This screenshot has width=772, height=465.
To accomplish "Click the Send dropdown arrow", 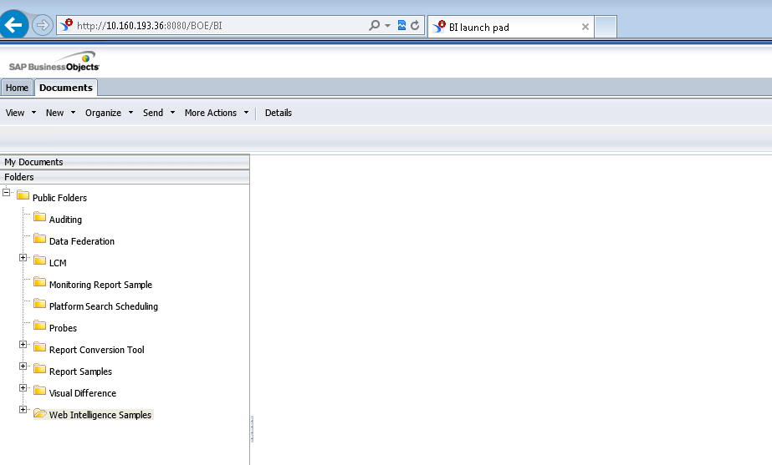I will click(x=172, y=113).
